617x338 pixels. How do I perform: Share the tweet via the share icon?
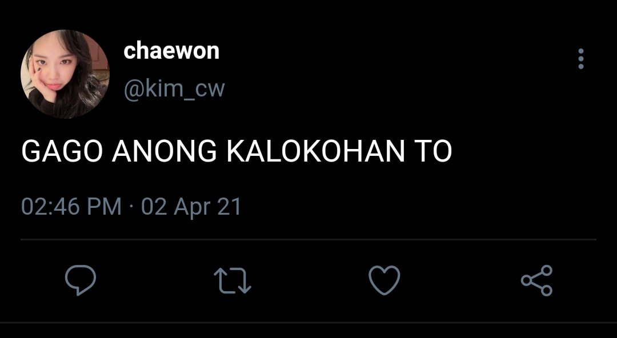(536, 280)
